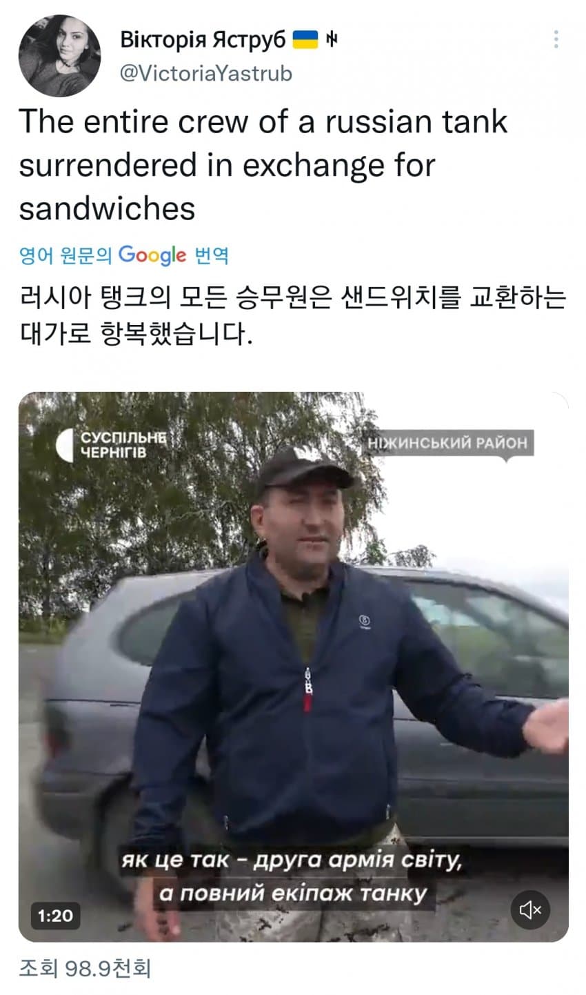Select the English tweet text
Viewport: 586px width, 995px height.
point(263,165)
